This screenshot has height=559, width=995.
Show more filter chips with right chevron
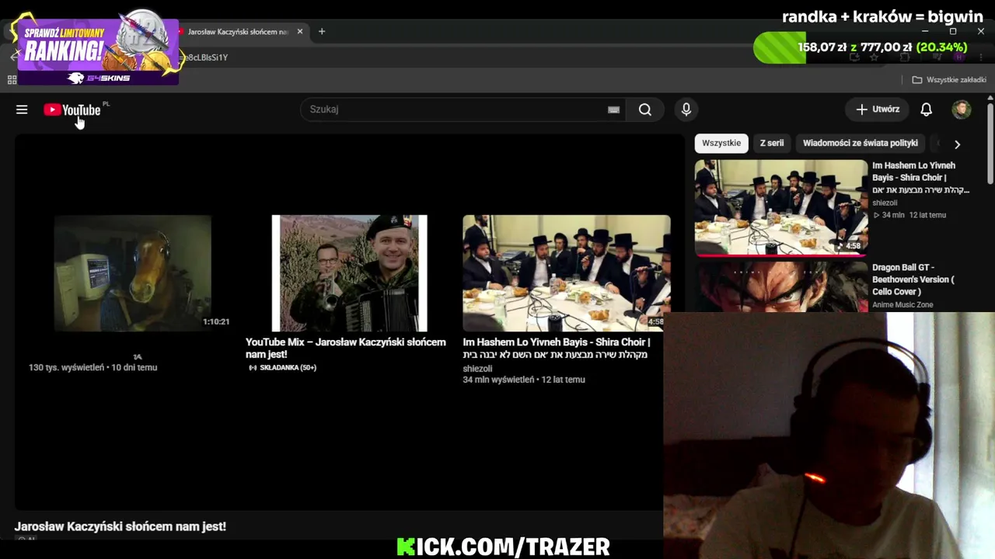click(x=957, y=144)
